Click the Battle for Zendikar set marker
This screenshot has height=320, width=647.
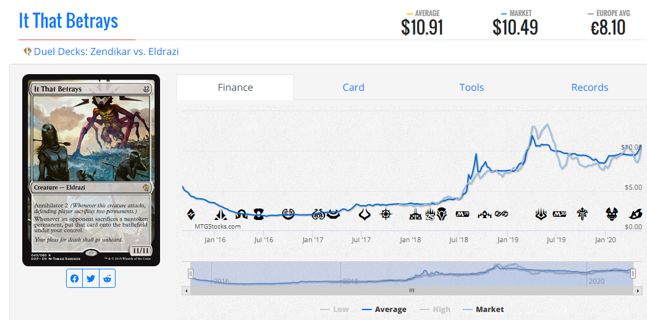[x=190, y=214]
